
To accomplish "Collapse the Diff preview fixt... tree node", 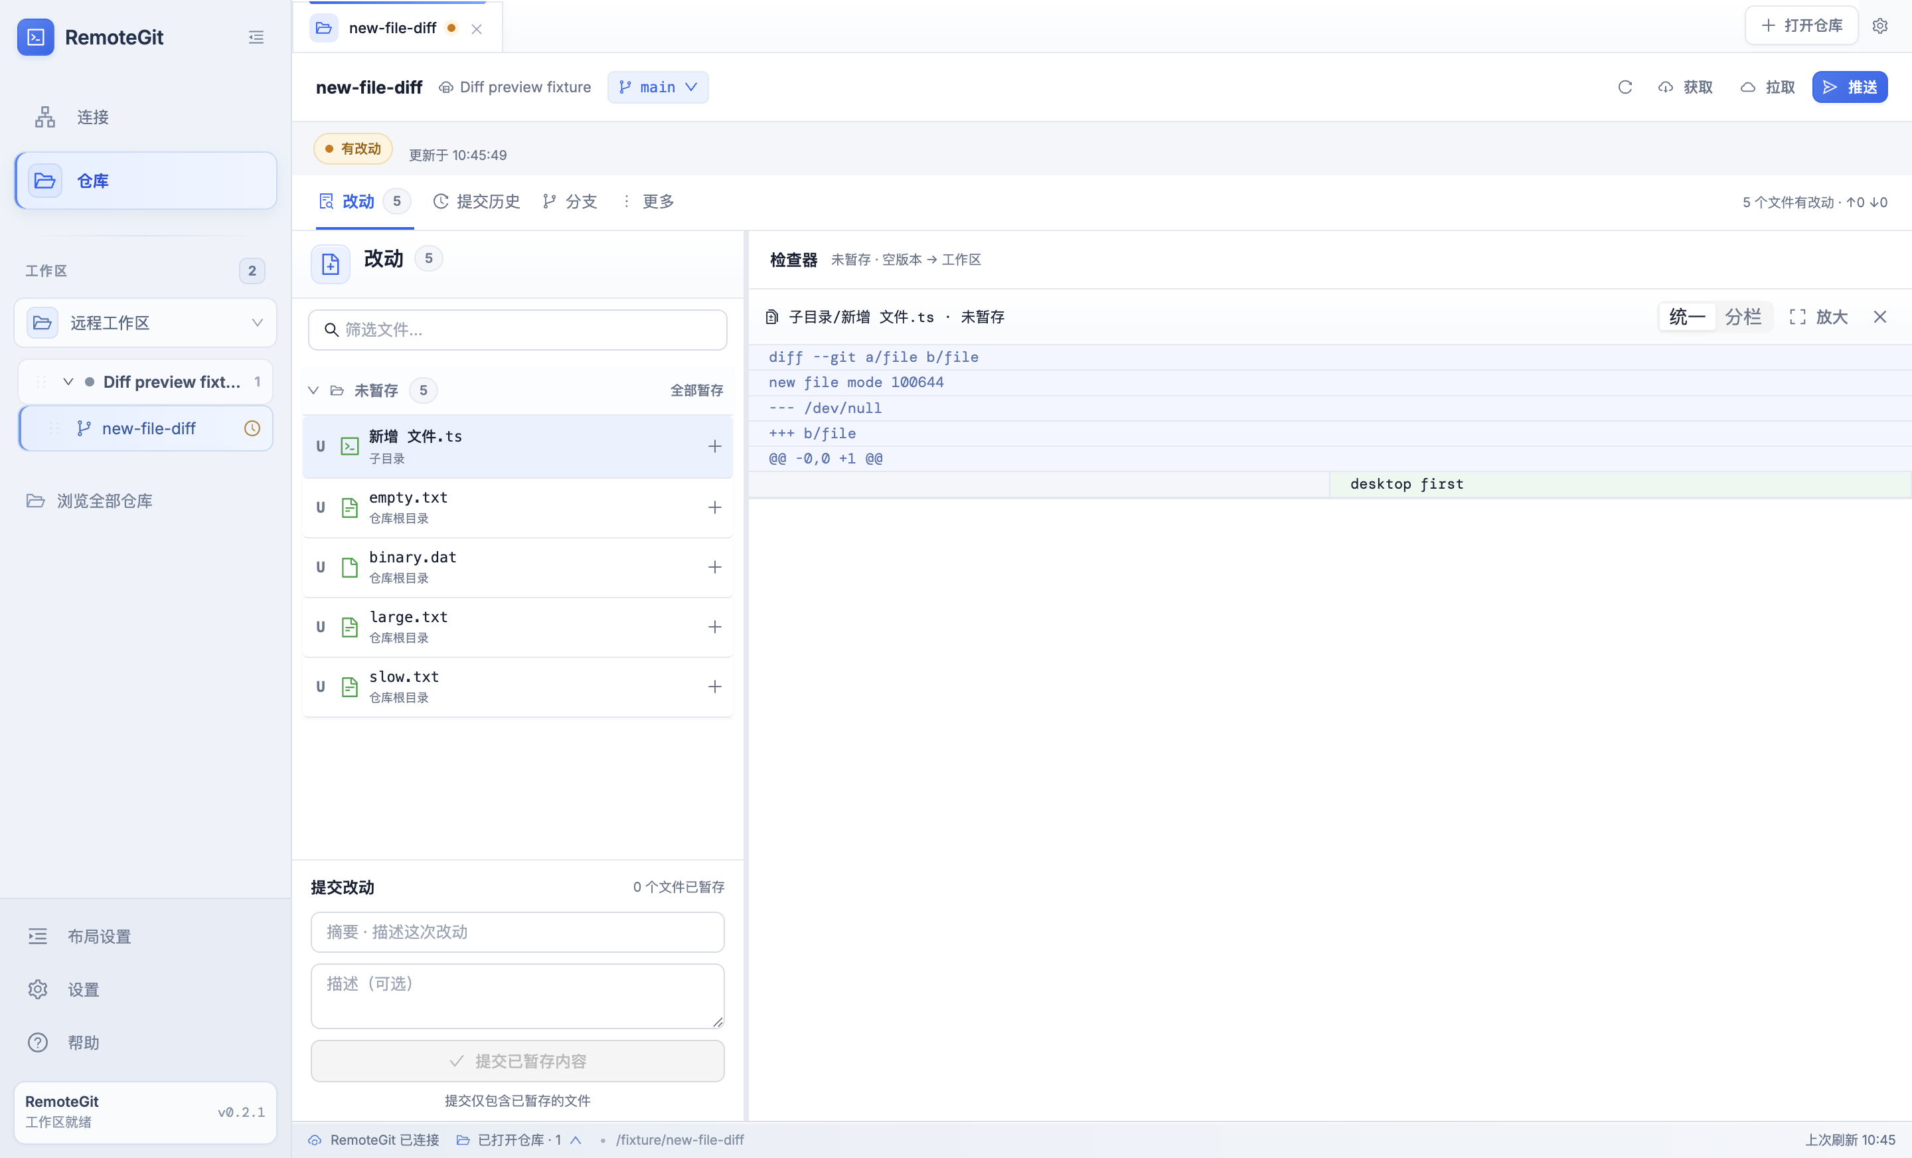I will (x=68, y=382).
